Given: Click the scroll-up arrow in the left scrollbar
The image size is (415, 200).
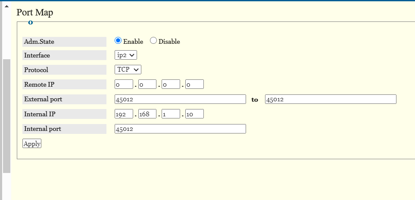Looking at the screenshot, I should [6, 6].
